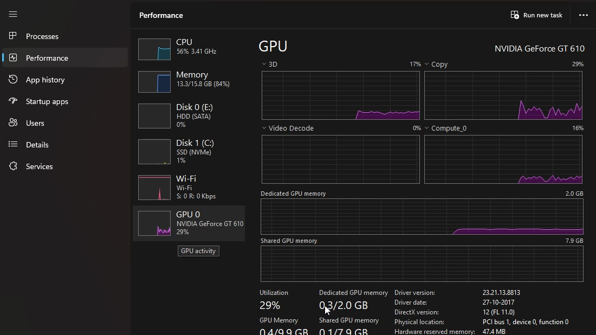Click DirectX version 12 (FL 11.0)
The width and height of the screenshot is (596, 335).
(498, 312)
